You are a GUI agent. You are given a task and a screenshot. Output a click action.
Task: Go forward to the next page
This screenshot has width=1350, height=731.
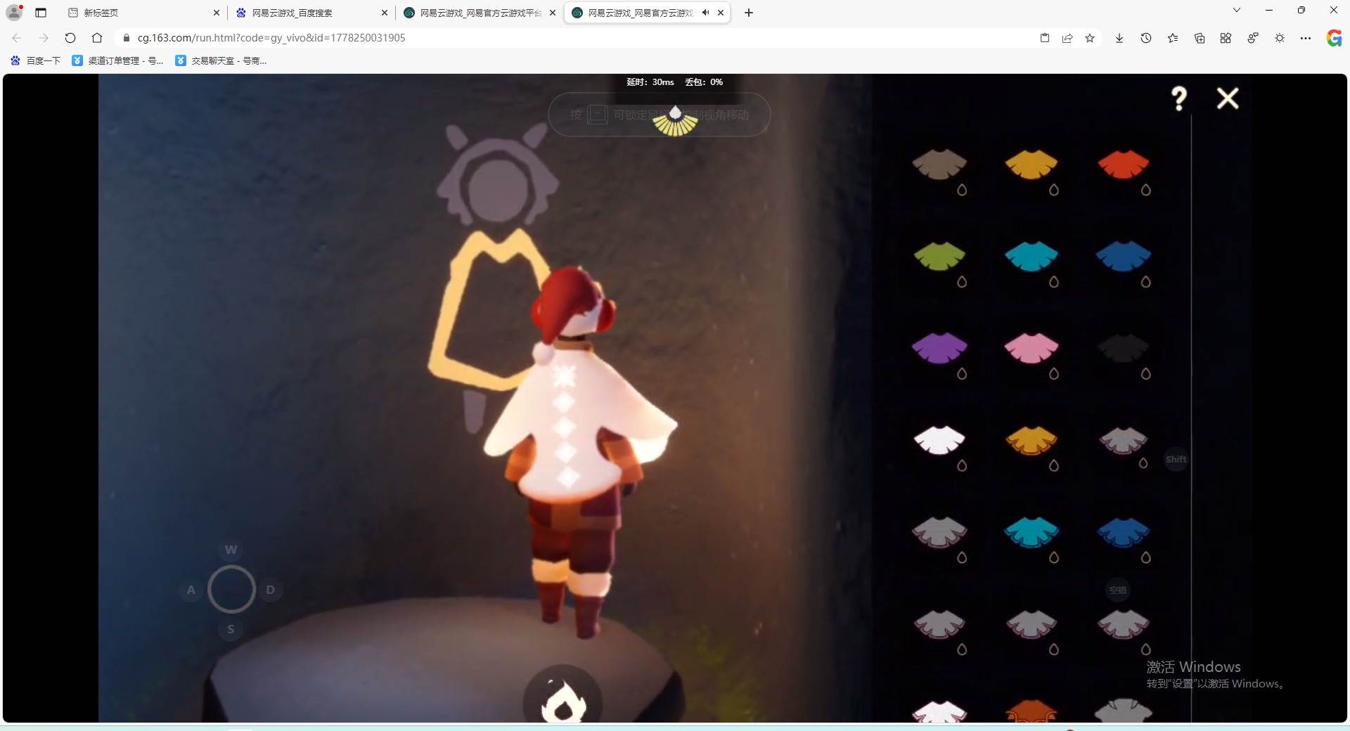[44, 38]
